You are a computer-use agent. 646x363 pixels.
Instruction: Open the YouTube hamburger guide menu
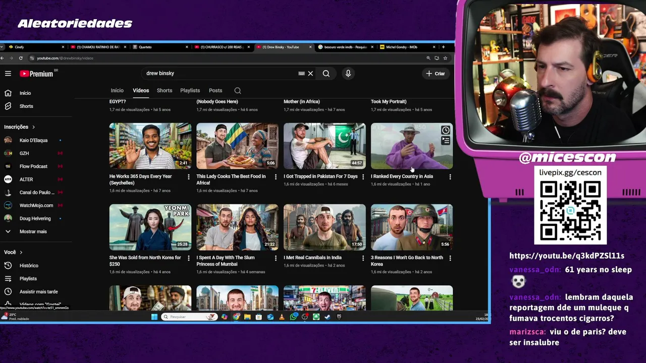pos(8,74)
